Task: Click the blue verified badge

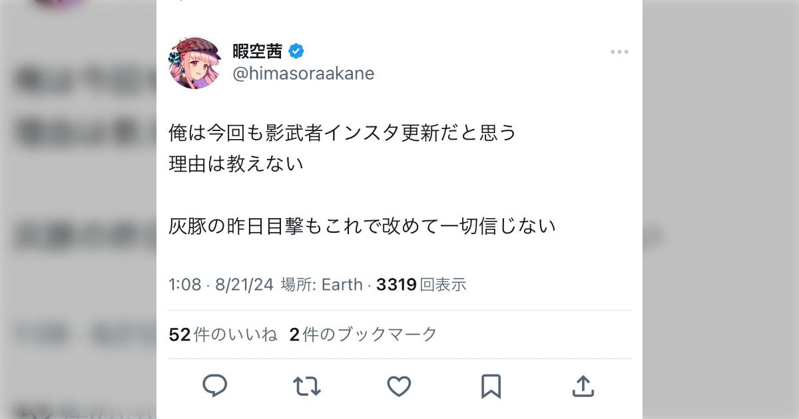Action: [296, 51]
